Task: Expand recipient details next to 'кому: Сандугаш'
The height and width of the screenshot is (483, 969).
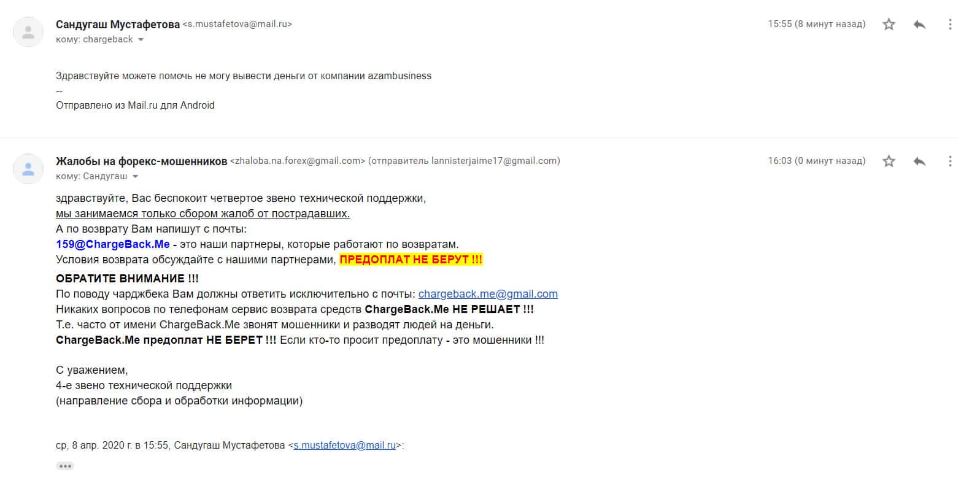Action: (x=135, y=177)
